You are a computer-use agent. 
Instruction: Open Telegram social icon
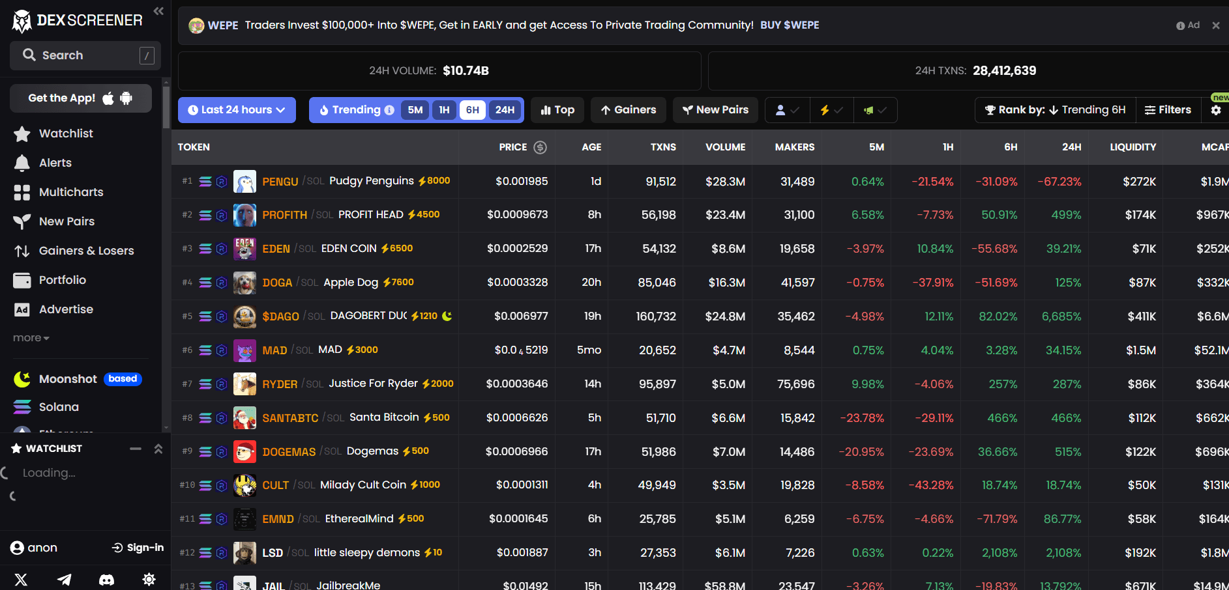pos(64,580)
